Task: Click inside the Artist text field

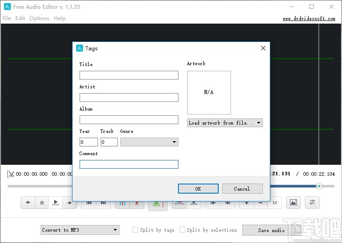Action: coord(129,97)
